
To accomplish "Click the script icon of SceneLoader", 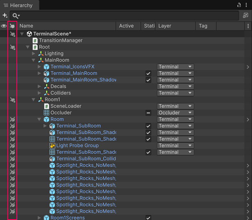I will coord(46,106).
